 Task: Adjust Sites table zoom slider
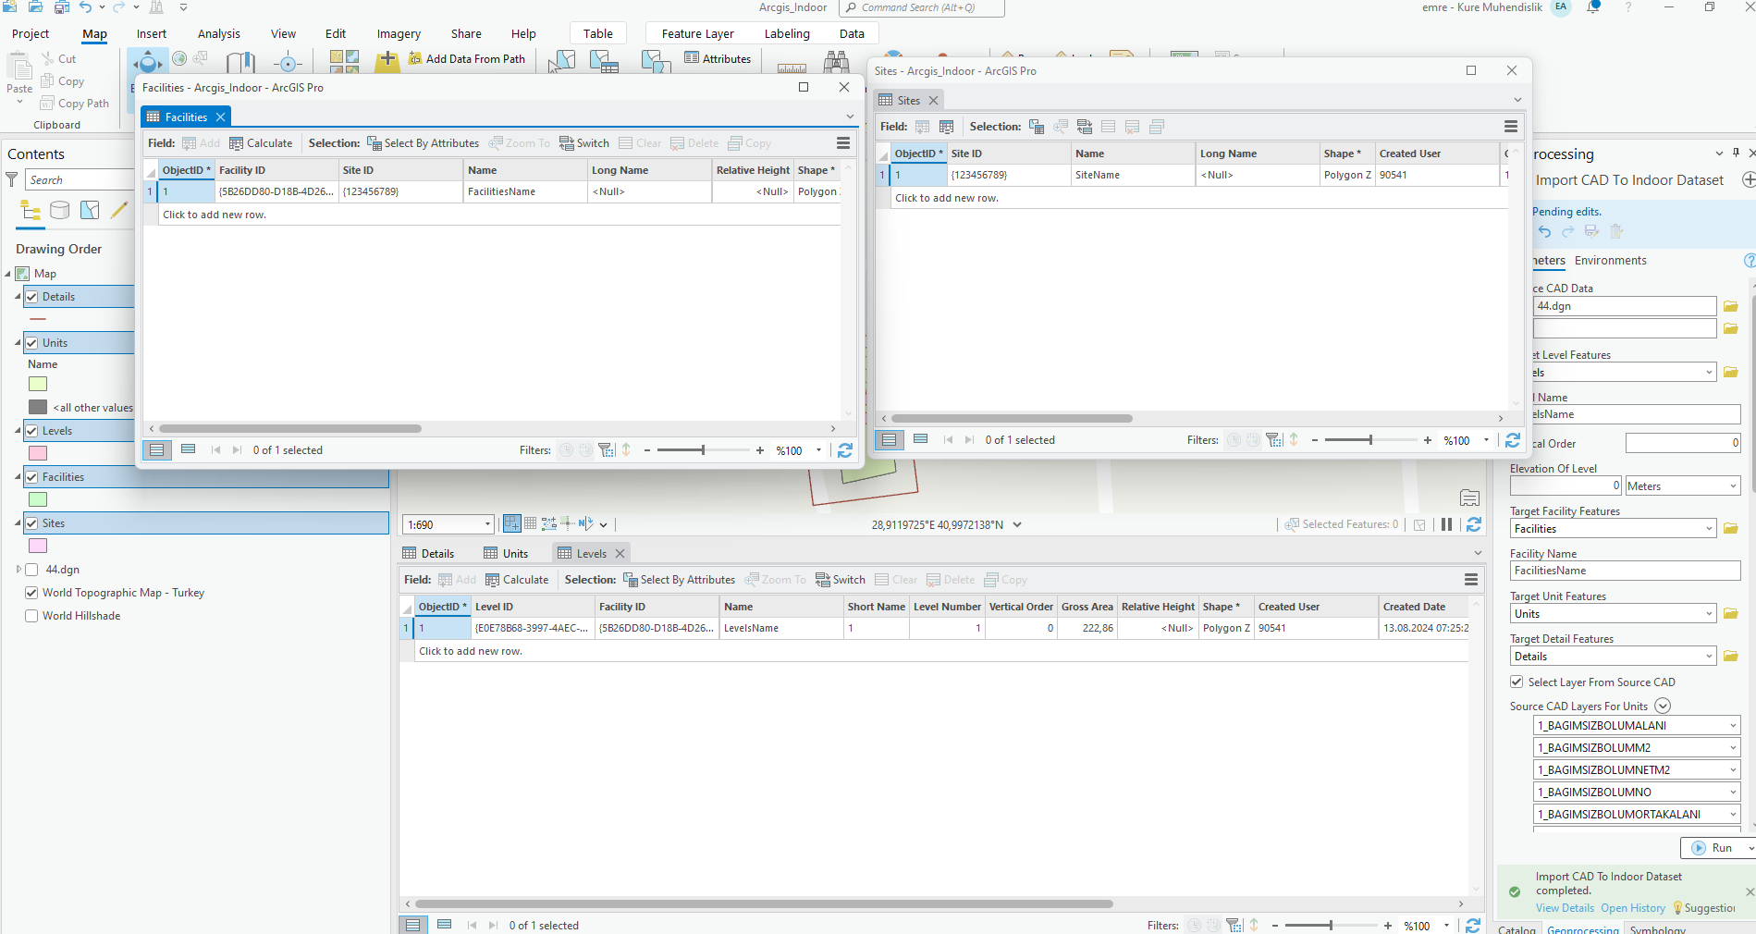click(1370, 440)
